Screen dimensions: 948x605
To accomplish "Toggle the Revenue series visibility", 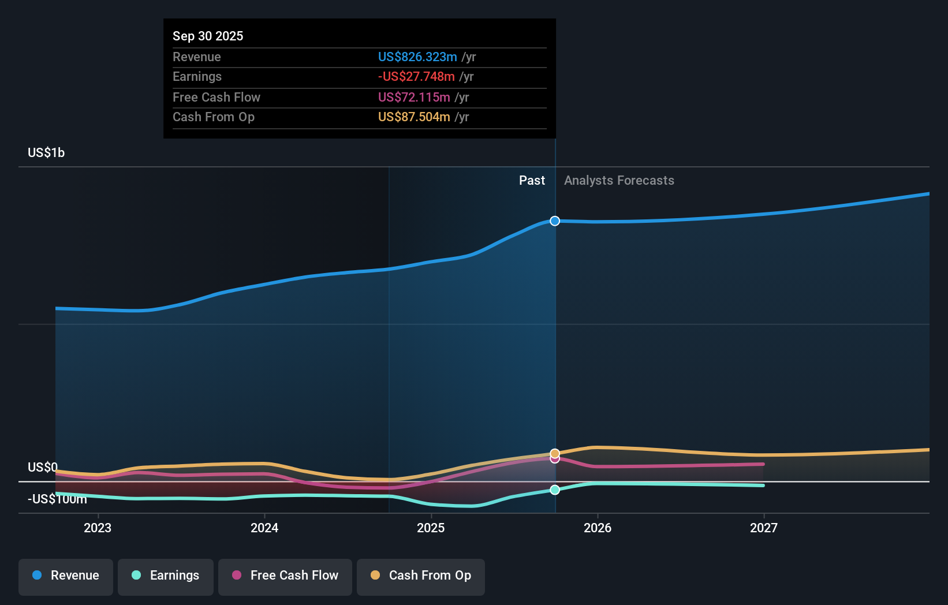I will tap(65, 577).
